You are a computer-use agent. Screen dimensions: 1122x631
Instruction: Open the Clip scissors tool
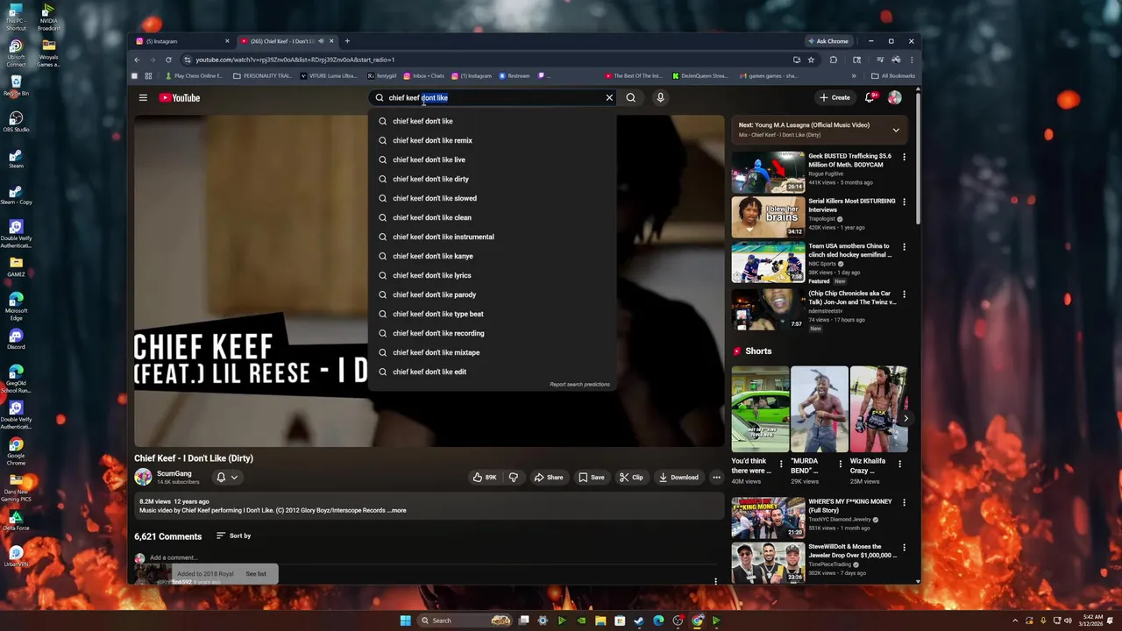[x=631, y=477]
